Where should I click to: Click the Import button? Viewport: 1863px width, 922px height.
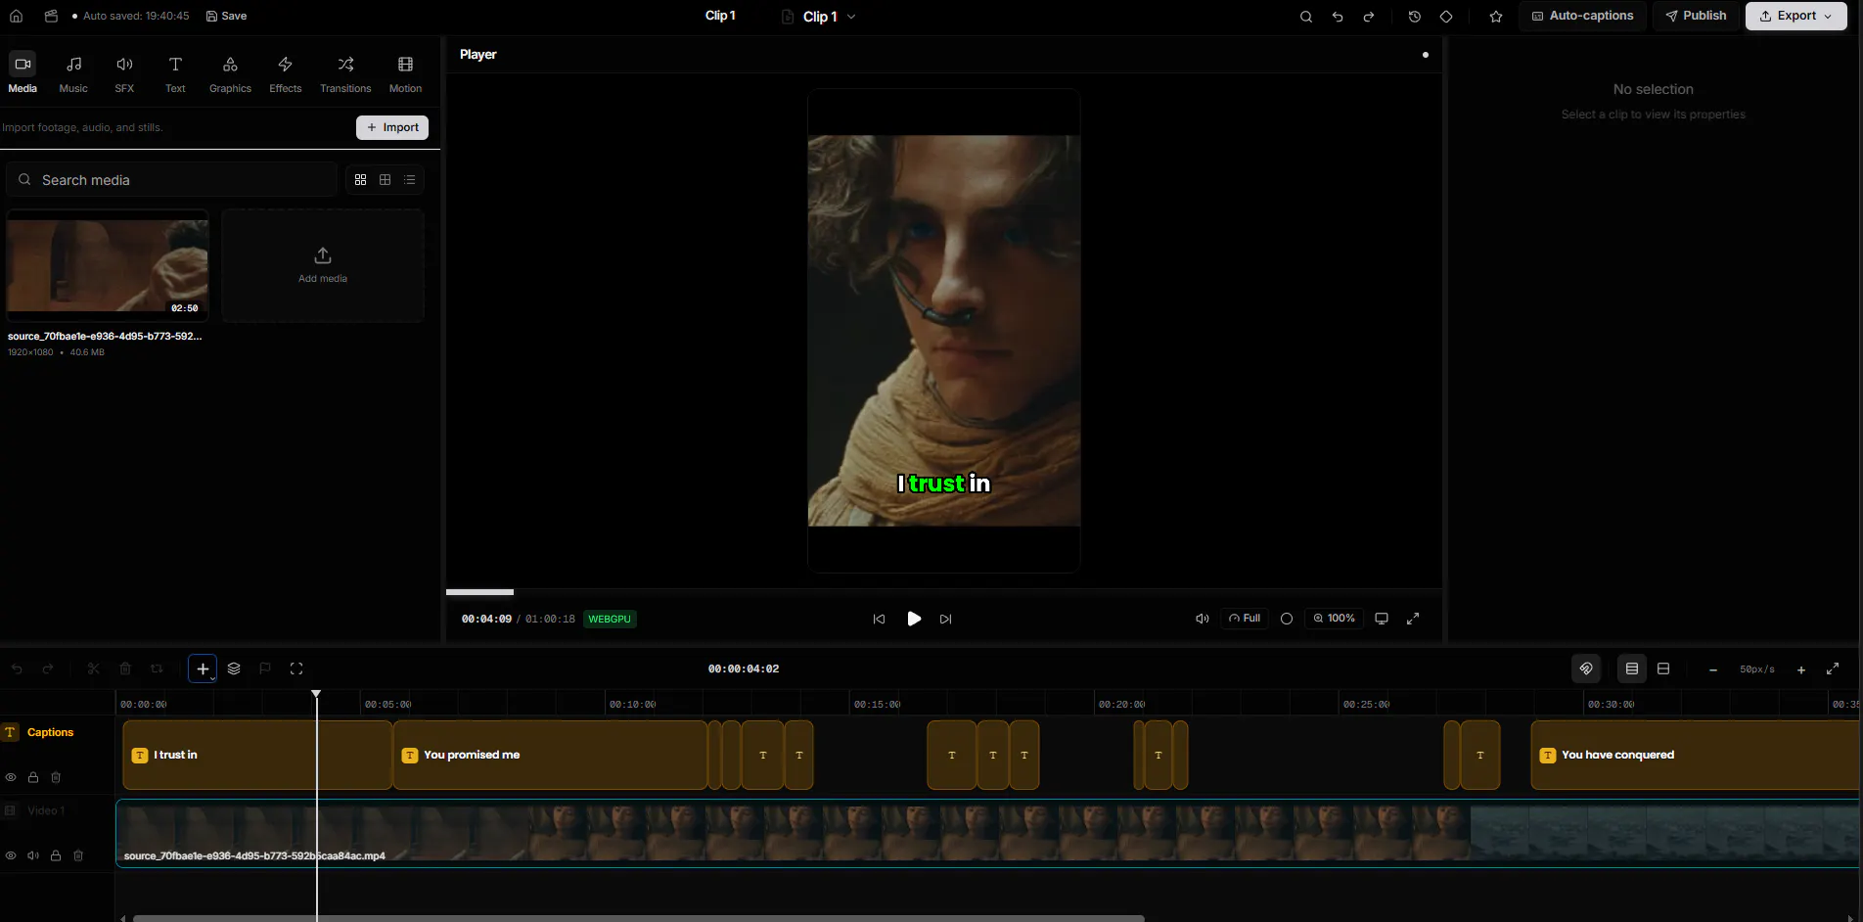point(392,127)
